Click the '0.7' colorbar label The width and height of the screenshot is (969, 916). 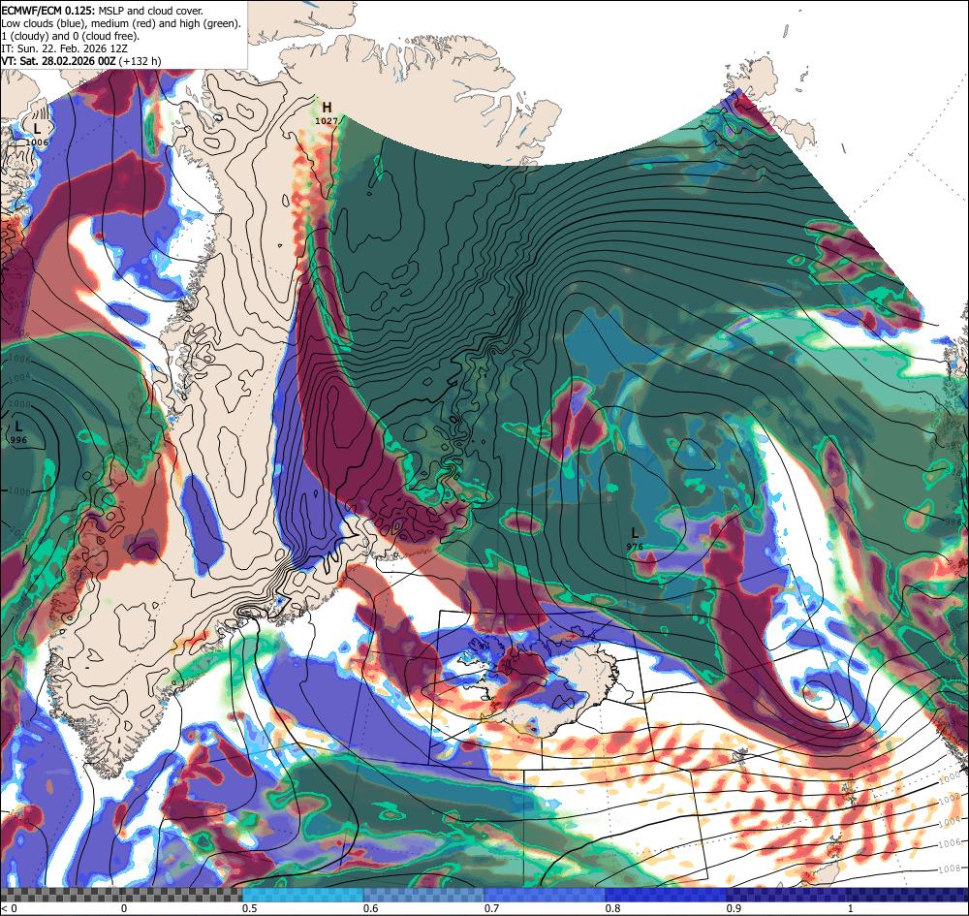492,908
